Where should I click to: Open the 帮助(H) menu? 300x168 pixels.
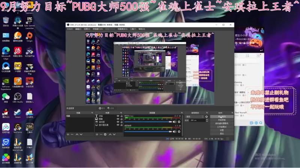click(142, 29)
